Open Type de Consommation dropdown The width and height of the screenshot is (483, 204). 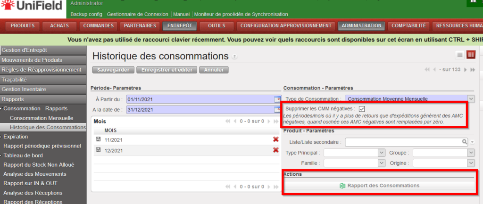[471, 99]
